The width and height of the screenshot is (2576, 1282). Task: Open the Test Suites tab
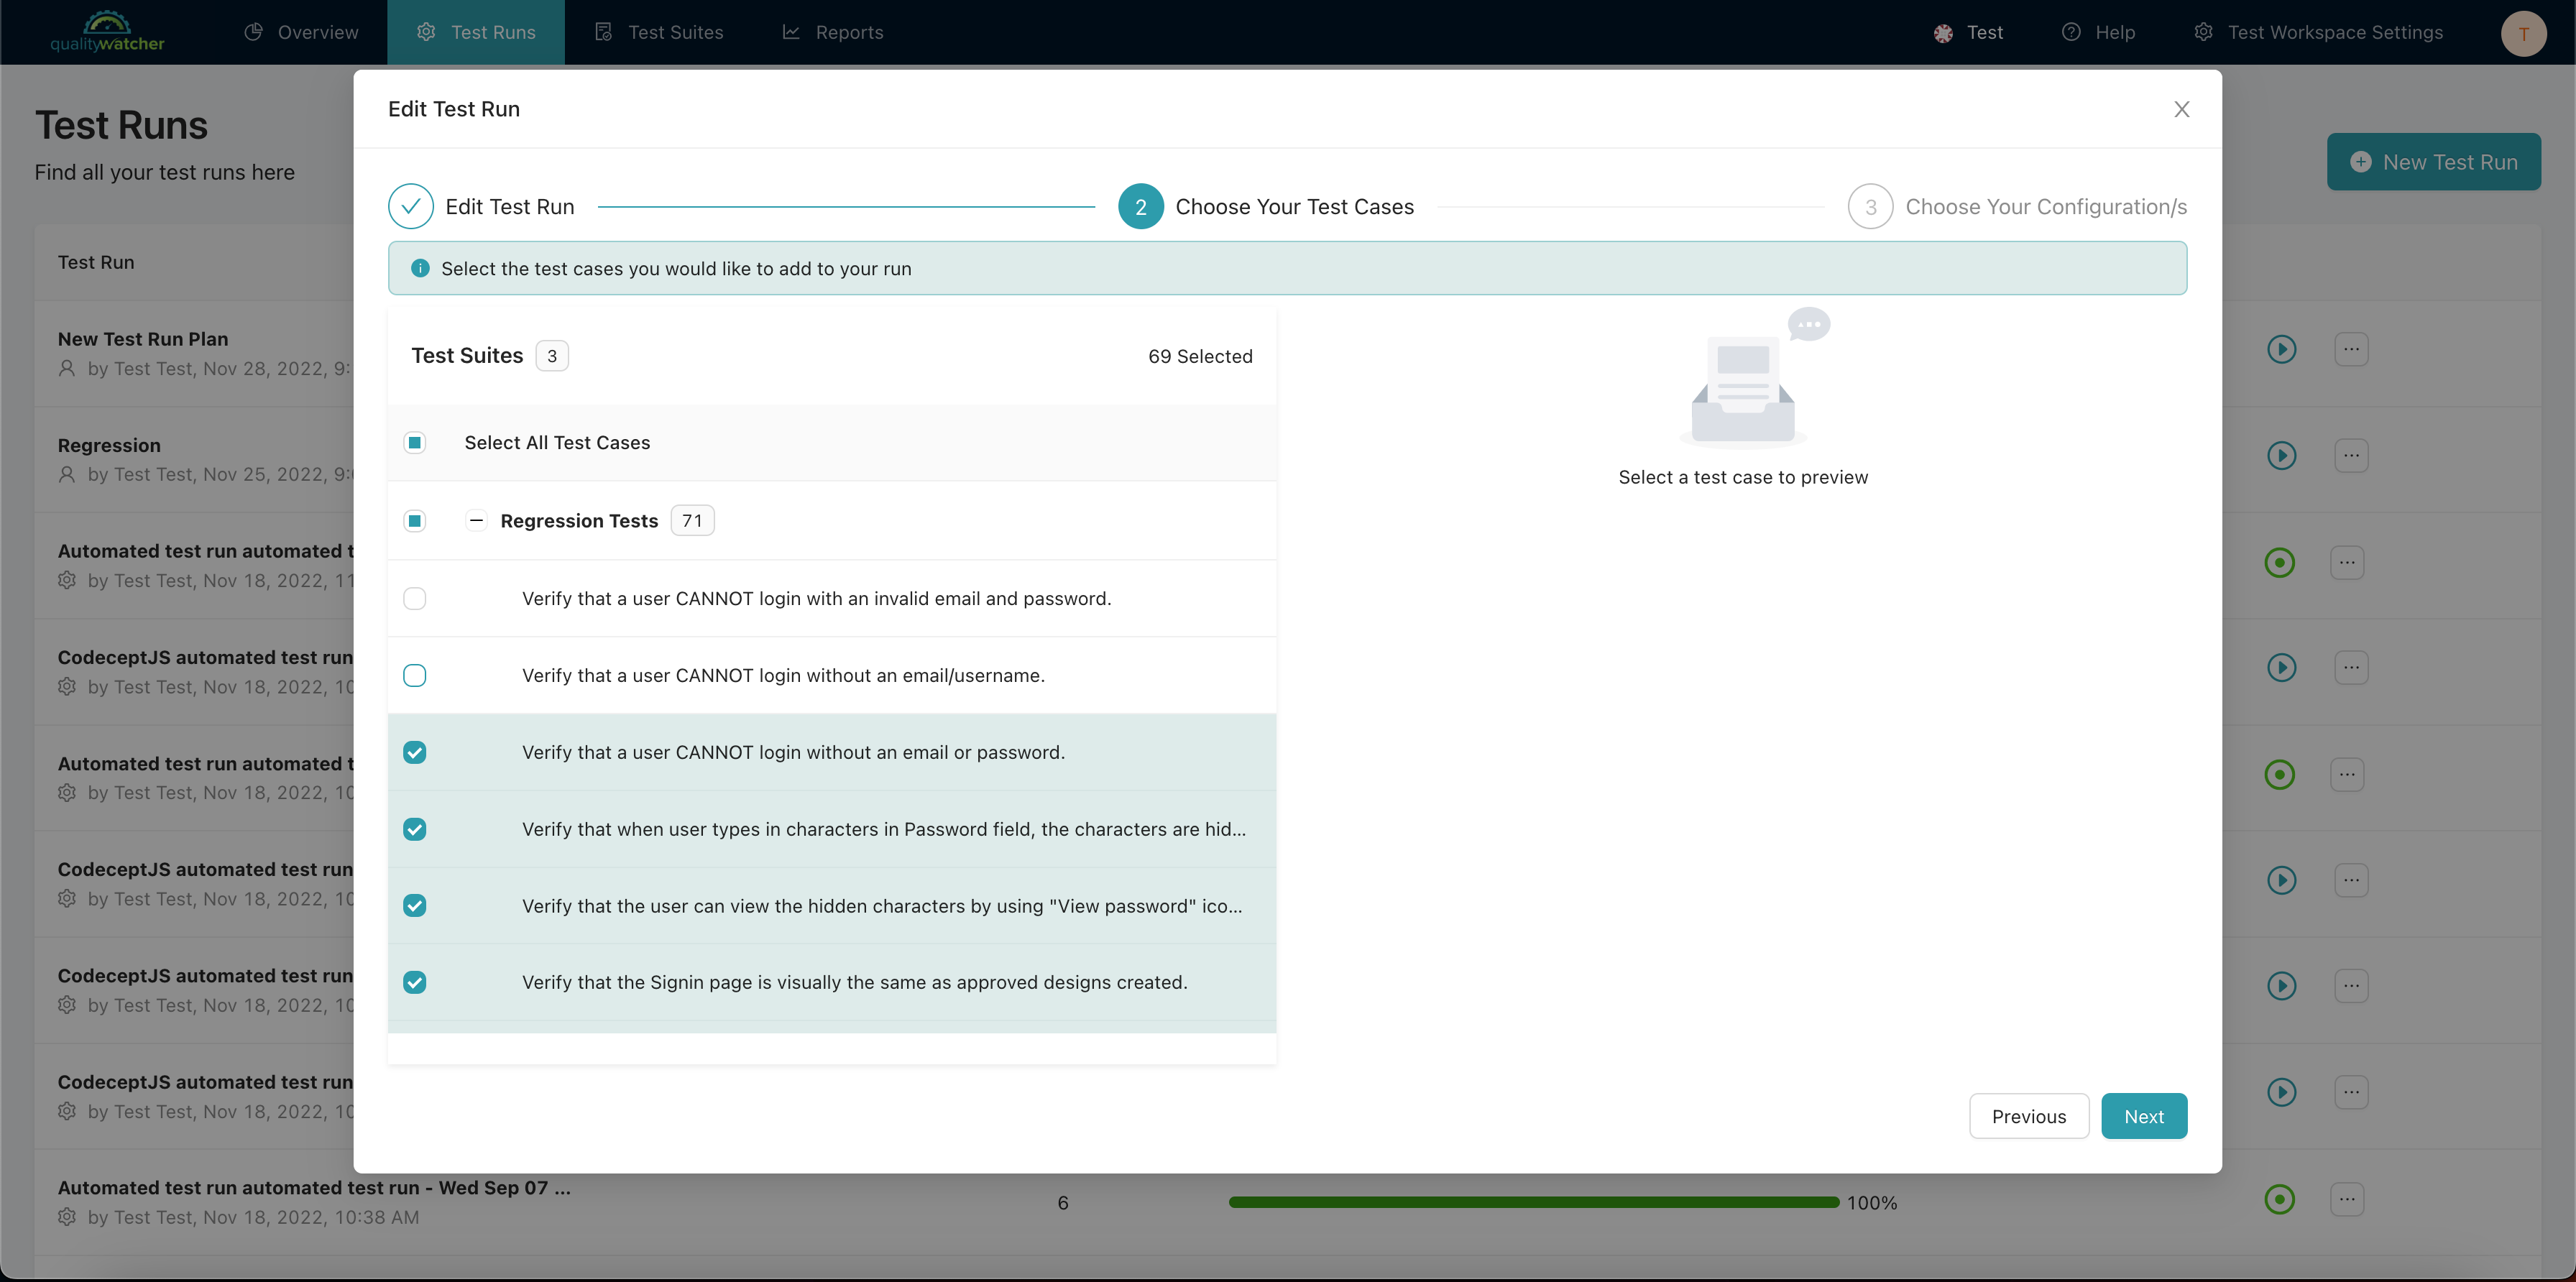(659, 32)
